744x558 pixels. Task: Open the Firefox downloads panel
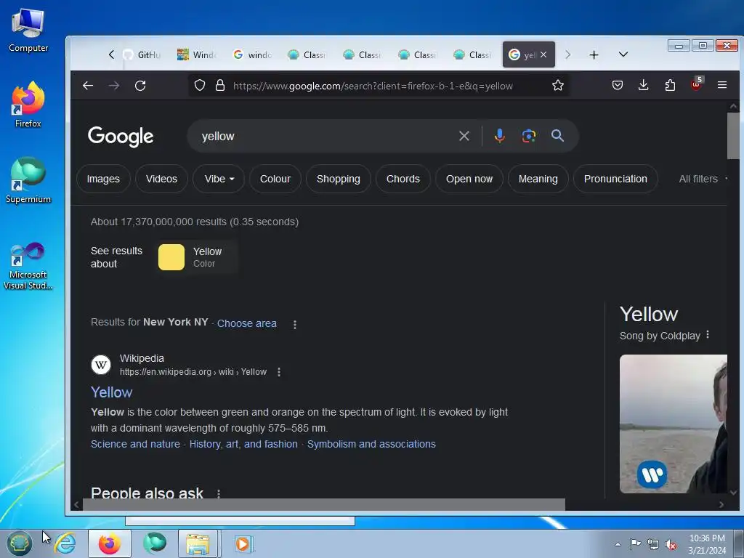point(644,86)
